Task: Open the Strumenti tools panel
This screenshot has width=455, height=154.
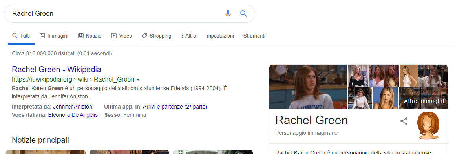Action: [x=254, y=36]
